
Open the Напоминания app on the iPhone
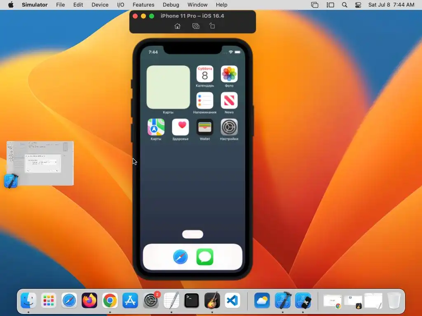click(205, 100)
